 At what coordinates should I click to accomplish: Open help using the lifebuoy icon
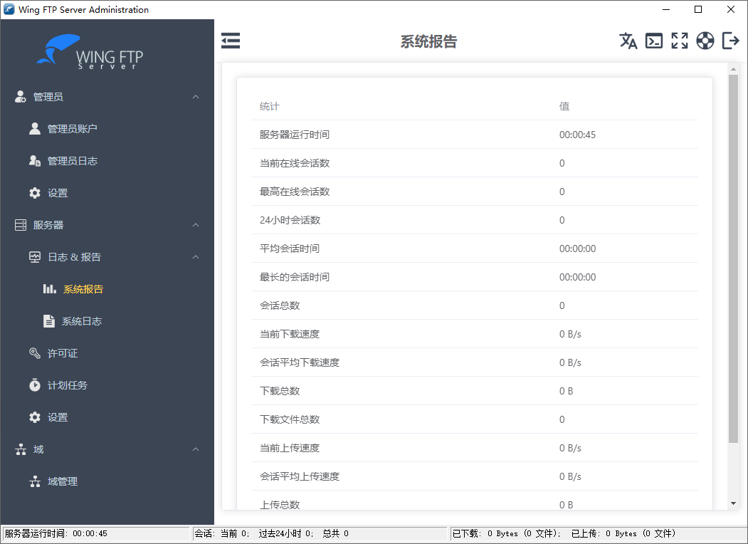point(705,41)
